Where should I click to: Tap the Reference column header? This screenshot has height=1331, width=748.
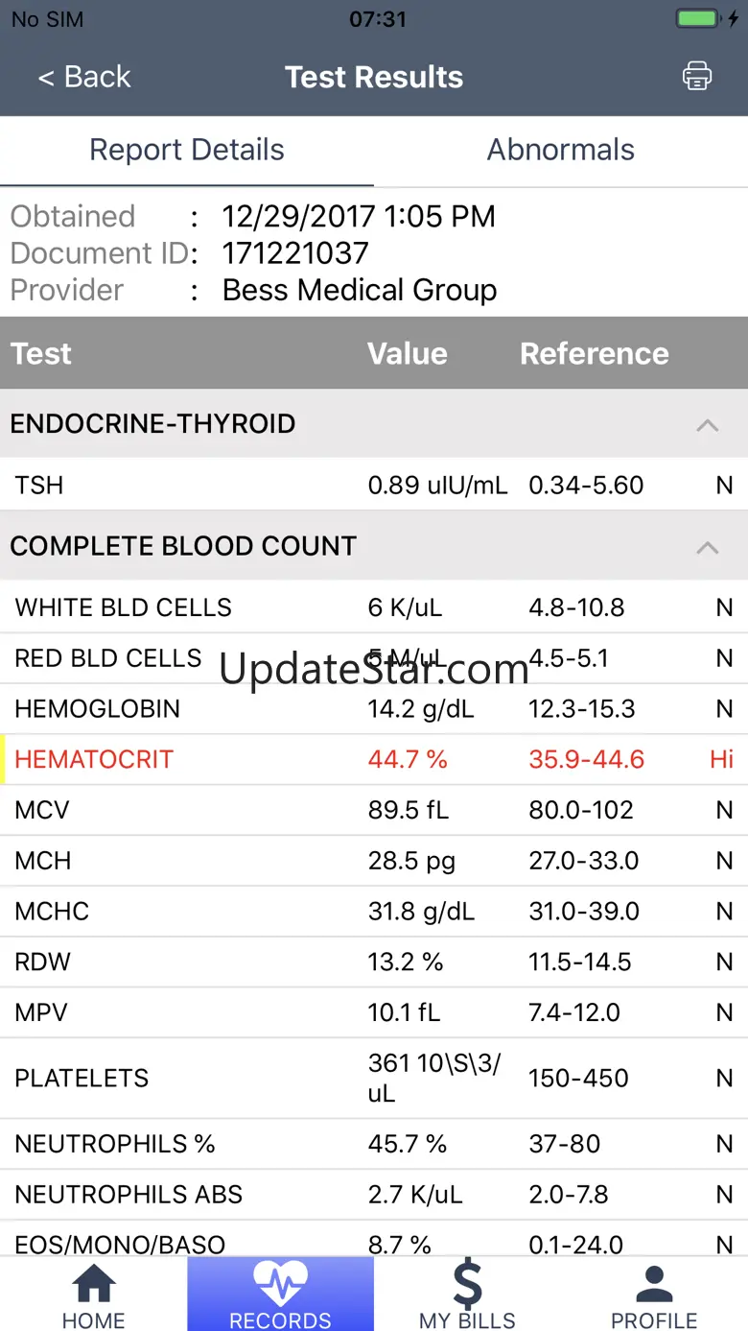(x=594, y=354)
